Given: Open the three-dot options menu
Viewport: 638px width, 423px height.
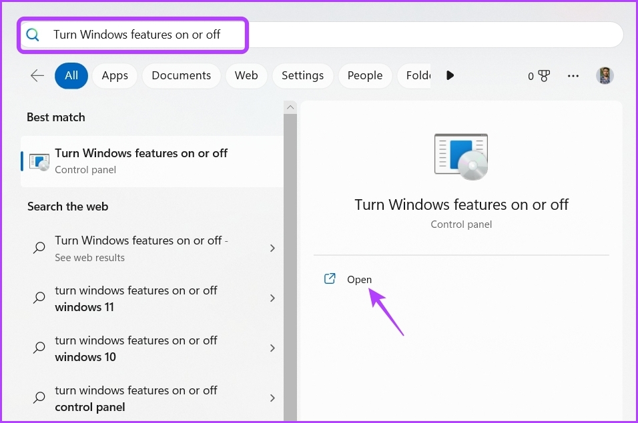Looking at the screenshot, I should pyautogui.click(x=573, y=76).
